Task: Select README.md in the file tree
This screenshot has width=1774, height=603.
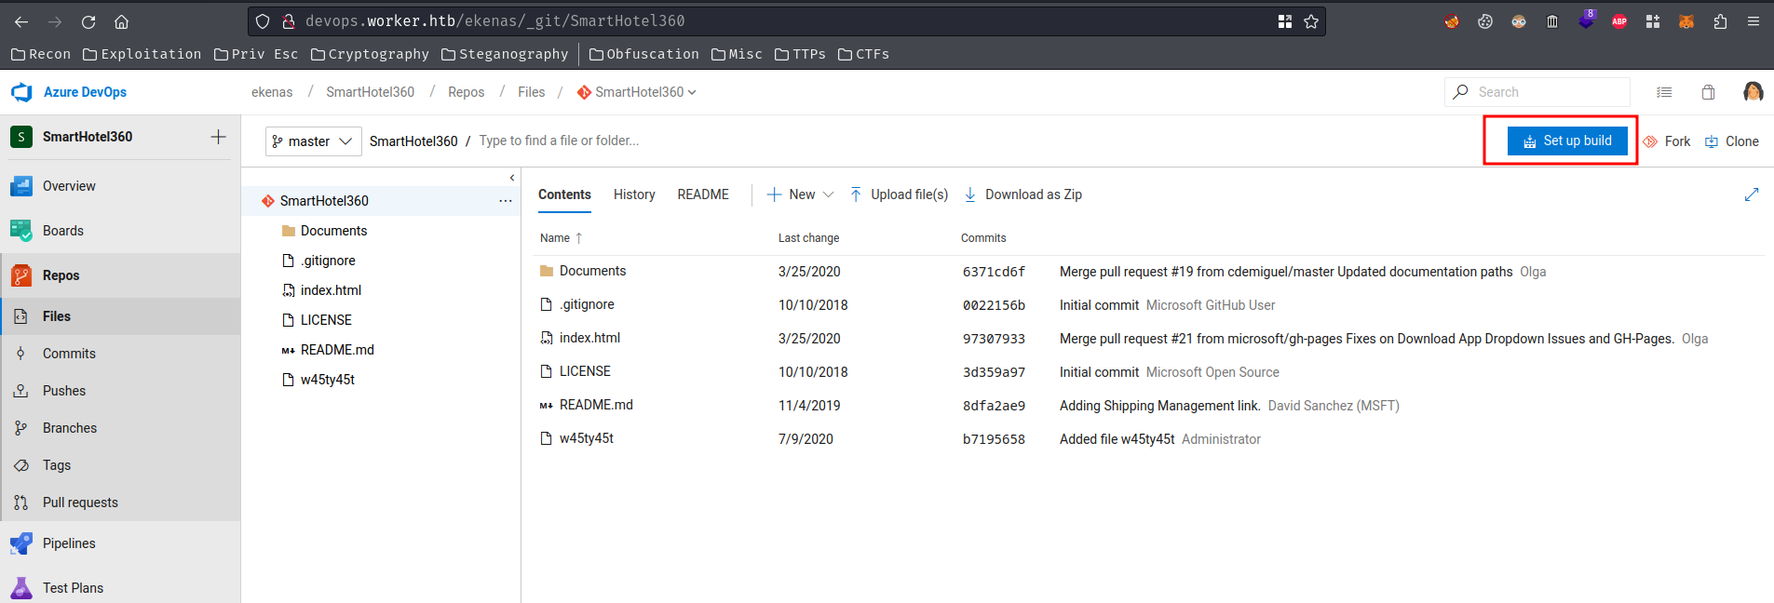Action: 337,350
